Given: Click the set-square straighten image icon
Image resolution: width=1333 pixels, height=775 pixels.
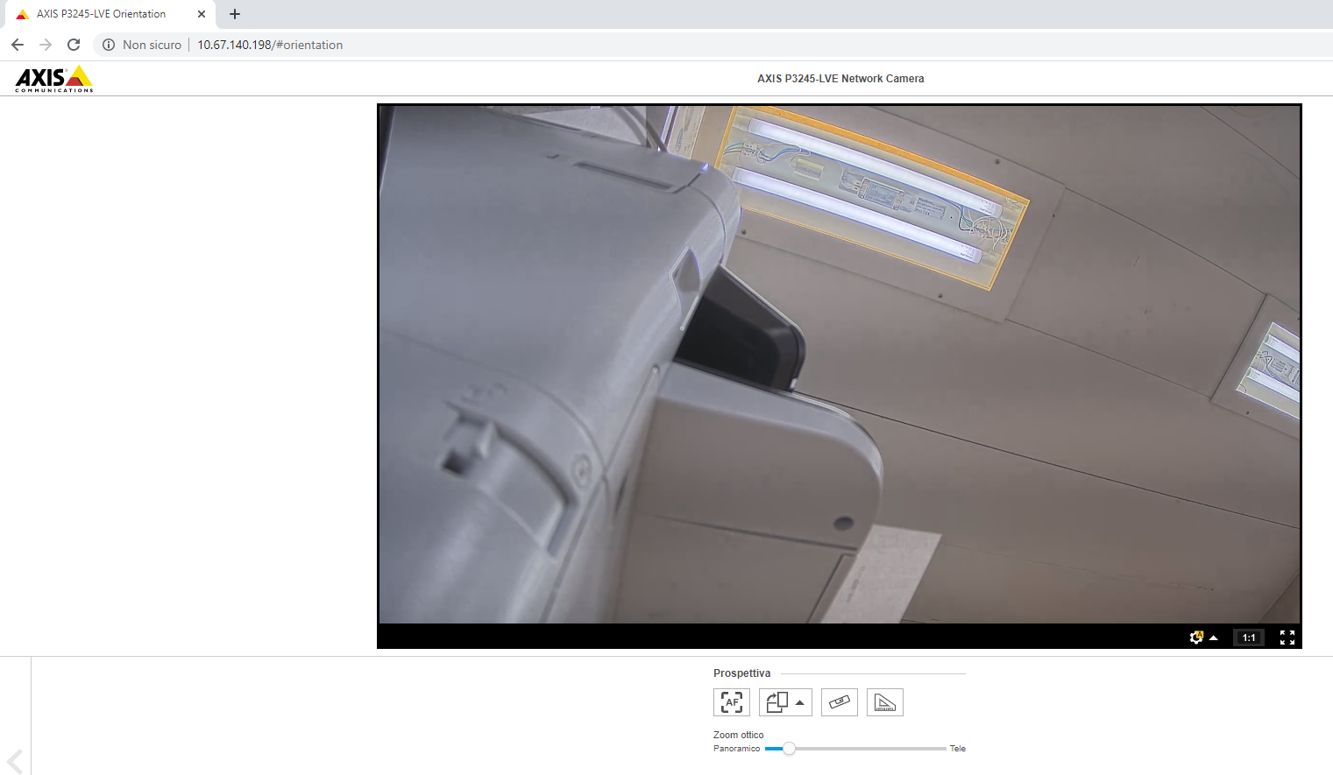Looking at the screenshot, I should pos(885,702).
